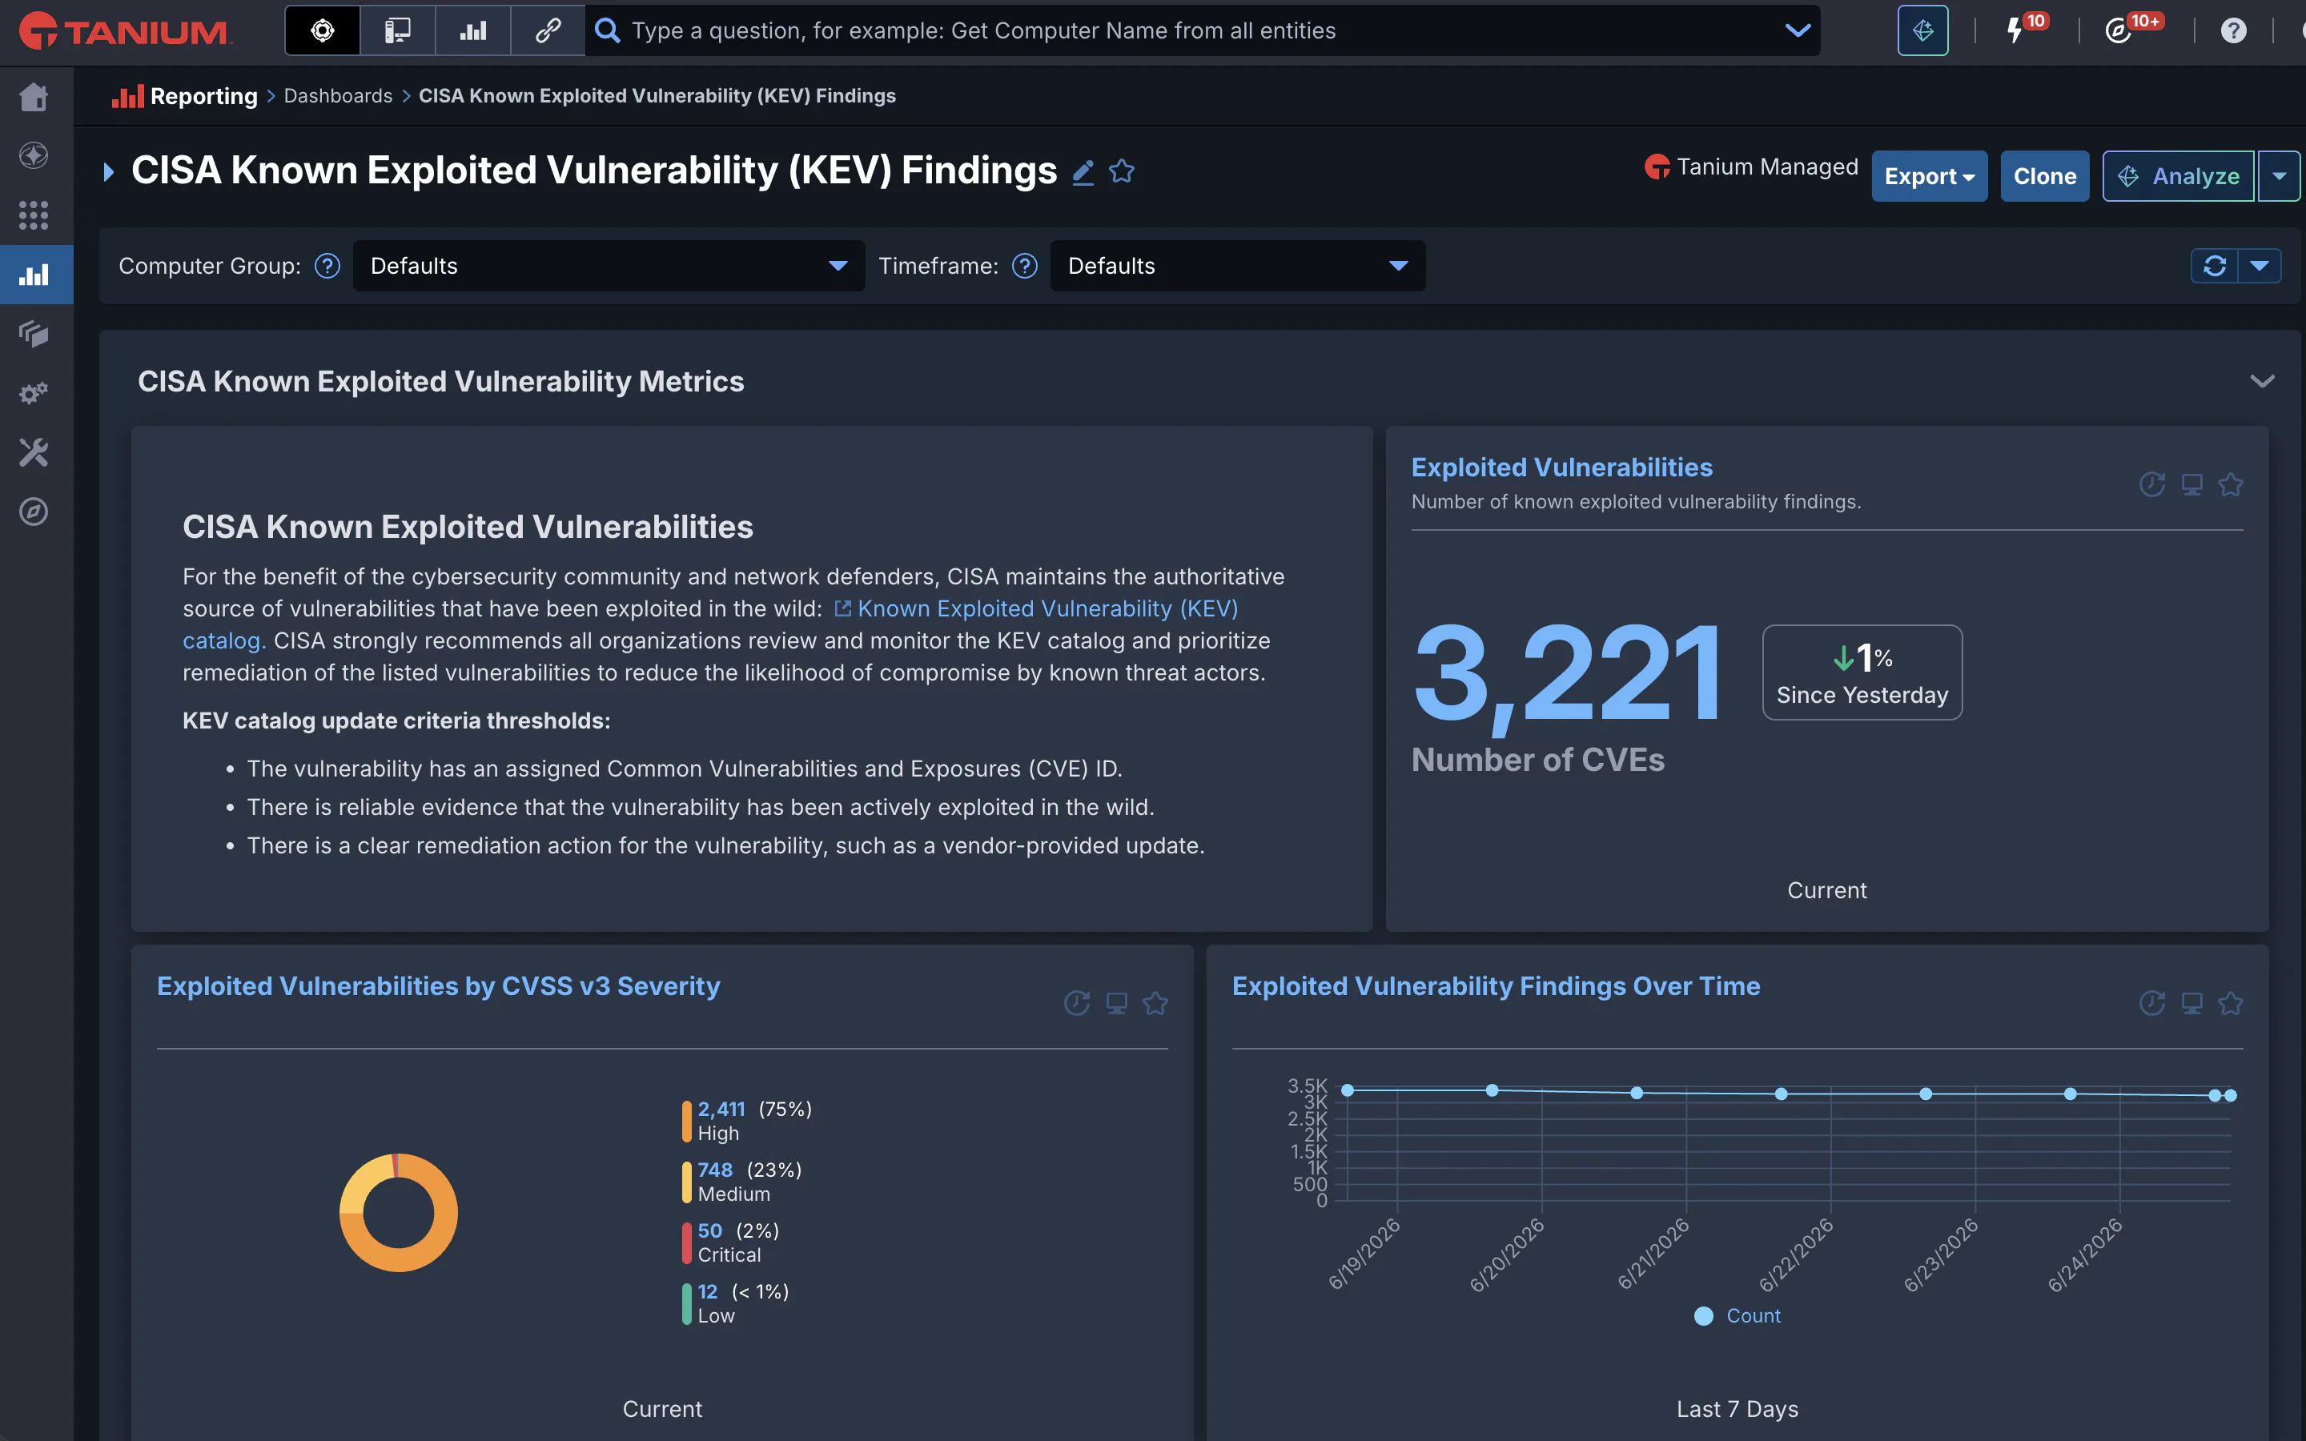Open the Timeframe Defaults dropdown
Image resolution: width=2306 pixels, height=1441 pixels.
(x=1237, y=266)
